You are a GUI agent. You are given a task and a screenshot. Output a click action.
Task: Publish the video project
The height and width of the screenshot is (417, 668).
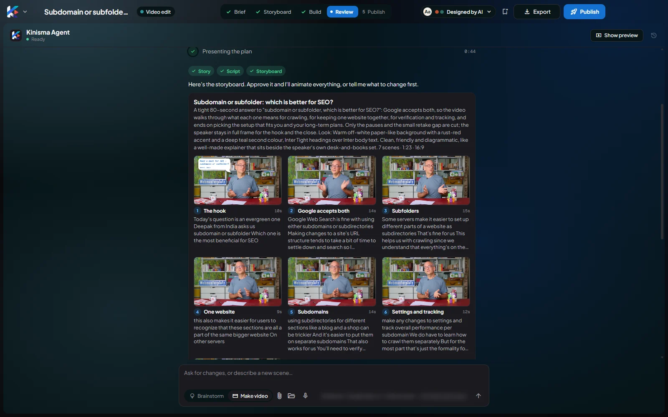point(584,12)
